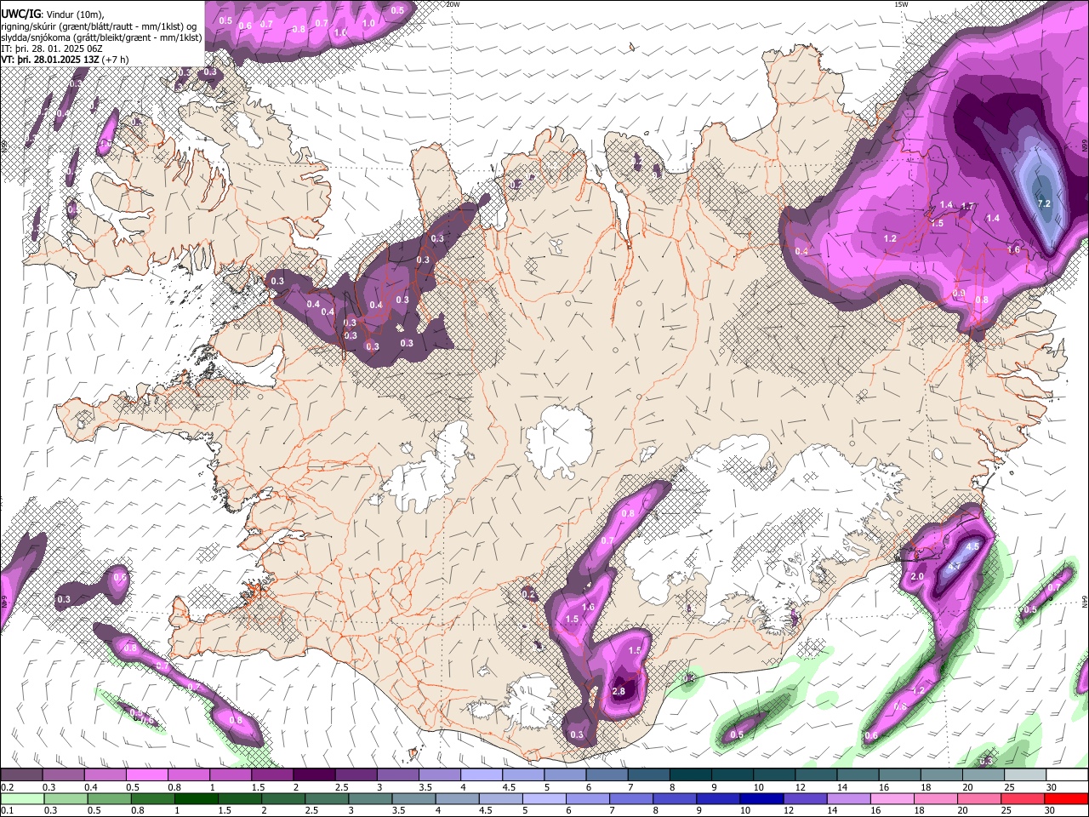This screenshot has width=1089, height=817.
Task: Pick the bright red 30 legend swatch
Action: pyautogui.click(x=1066, y=798)
